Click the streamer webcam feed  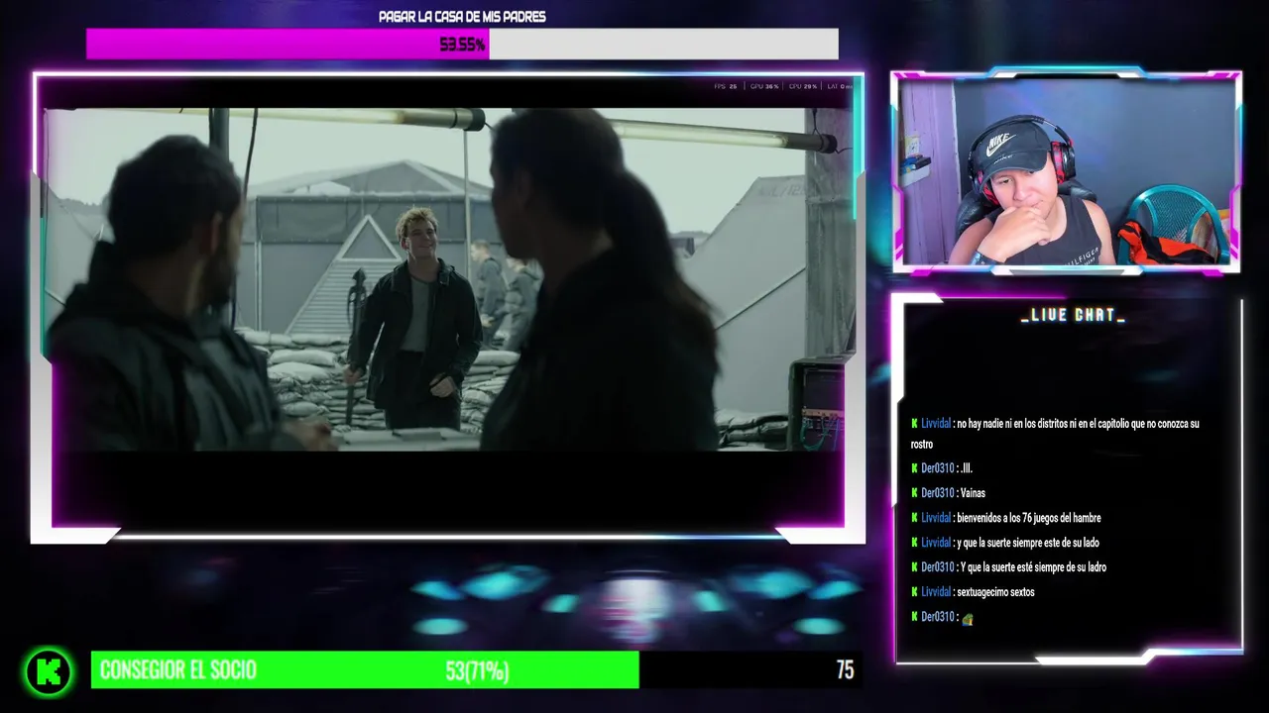[1067, 172]
